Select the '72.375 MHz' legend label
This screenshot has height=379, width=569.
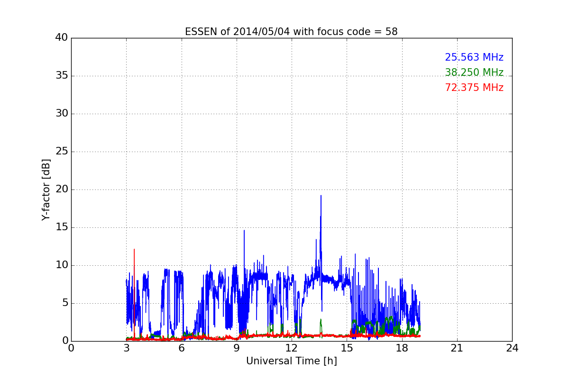tap(474, 88)
